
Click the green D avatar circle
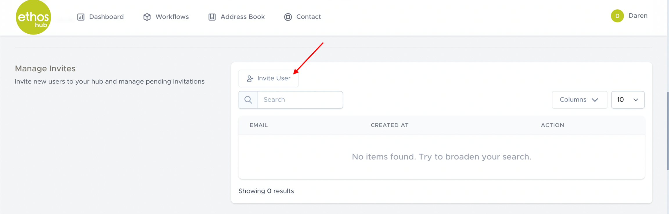(617, 16)
